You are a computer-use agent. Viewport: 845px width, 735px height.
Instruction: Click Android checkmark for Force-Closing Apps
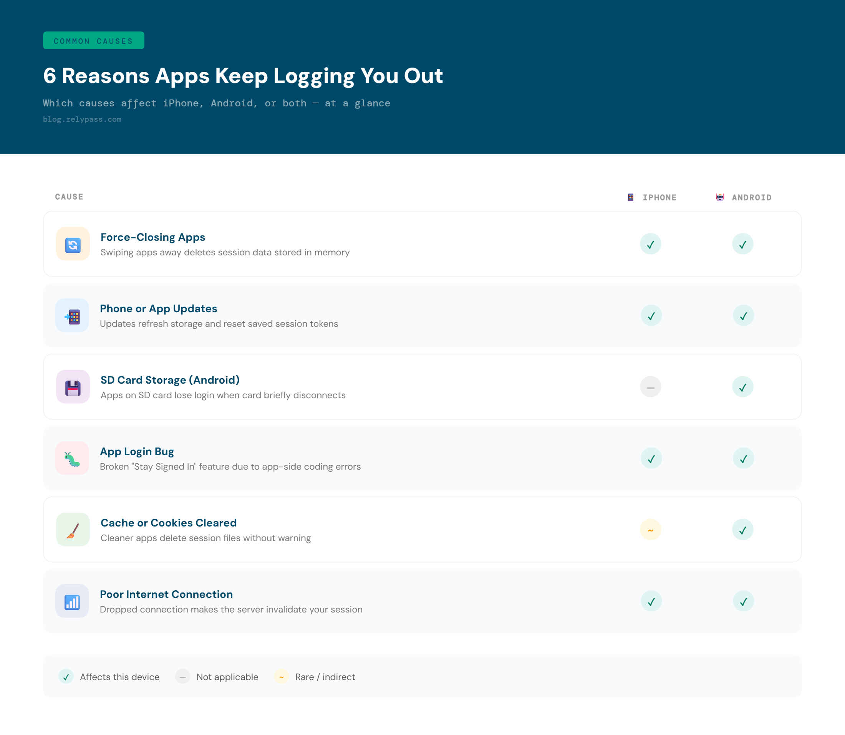(x=743, y=244)
